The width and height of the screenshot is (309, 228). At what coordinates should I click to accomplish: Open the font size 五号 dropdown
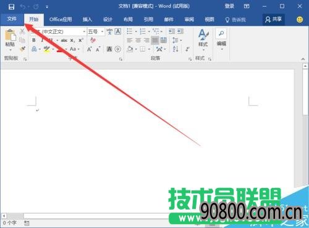(x=102, y=31)
